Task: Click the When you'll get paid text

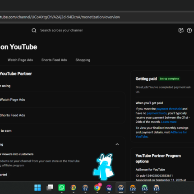Action: (x=149, y=103)
